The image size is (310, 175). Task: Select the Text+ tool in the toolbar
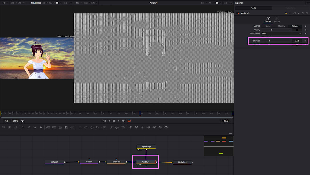(x=9, y=127)
